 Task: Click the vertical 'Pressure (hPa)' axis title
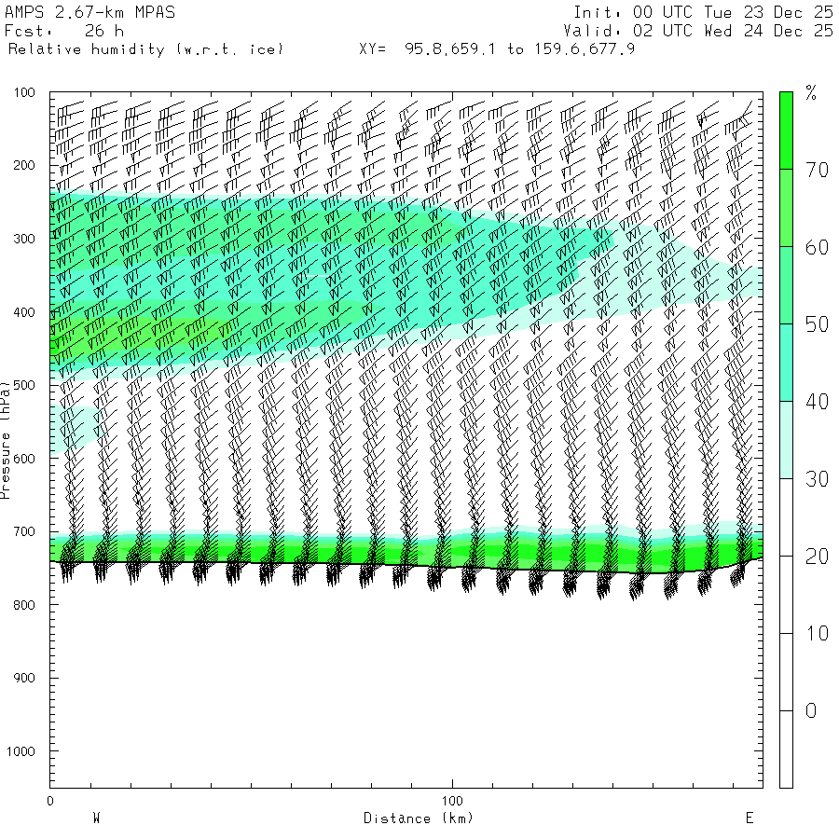point(6,440)
